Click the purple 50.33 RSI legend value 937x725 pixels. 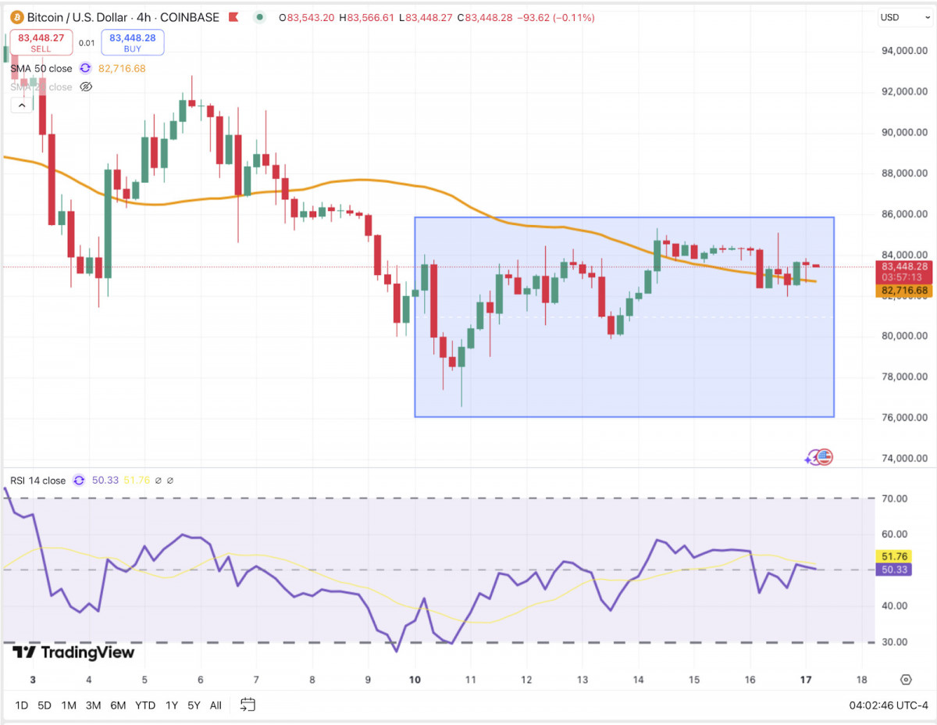105,480
